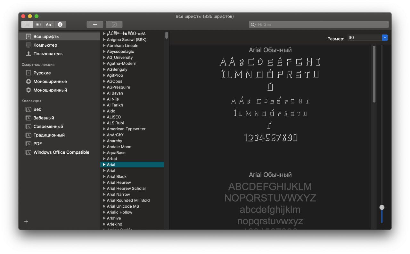
Task: Open Моноширинные smart collection
Action: [59, 81]
